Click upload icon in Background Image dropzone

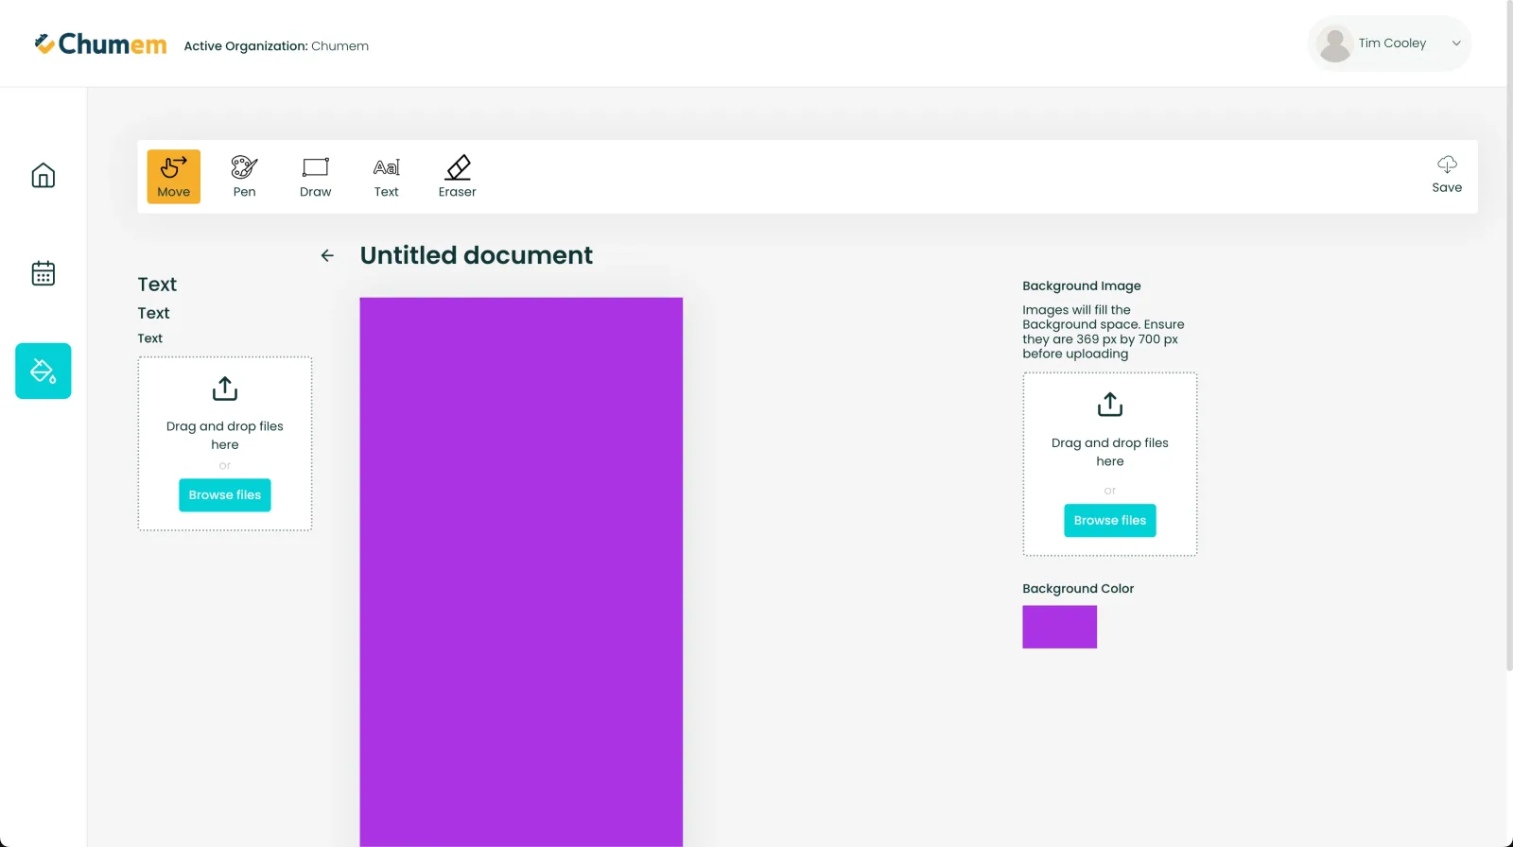pyautogui.click(x=1110, y=405)
